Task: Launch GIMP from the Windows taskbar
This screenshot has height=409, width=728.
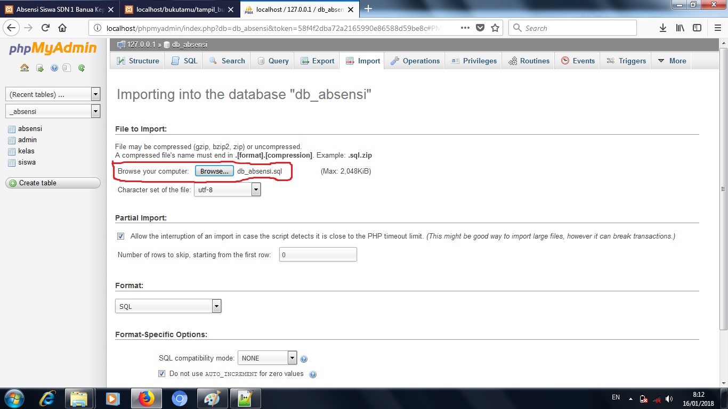Action: pyautogui.click(x=212, y=398)
